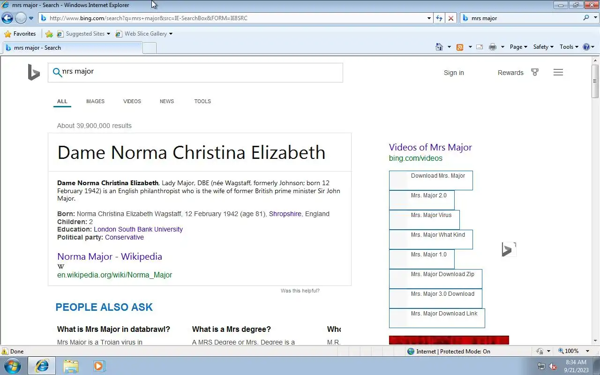
Task: Click the IE search box field
Action: pyautogui.click(x=520, y=18)
